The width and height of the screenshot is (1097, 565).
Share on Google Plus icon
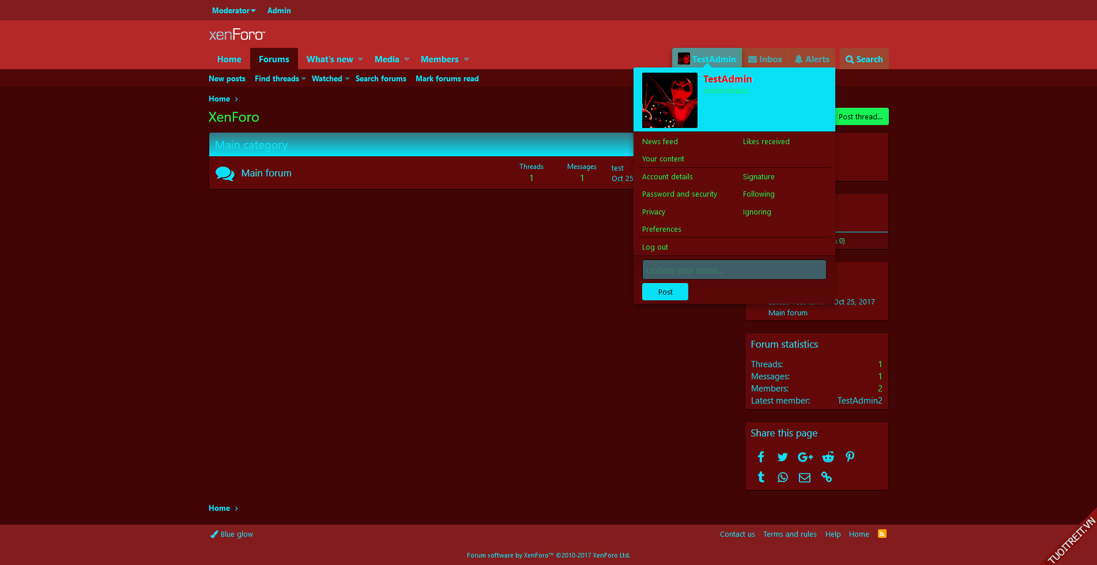pyautogui.click(x=805, y=457)
